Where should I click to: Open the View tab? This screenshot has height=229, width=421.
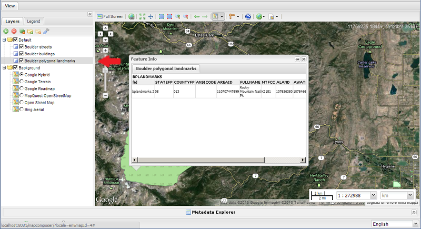(x=9, y=6)
